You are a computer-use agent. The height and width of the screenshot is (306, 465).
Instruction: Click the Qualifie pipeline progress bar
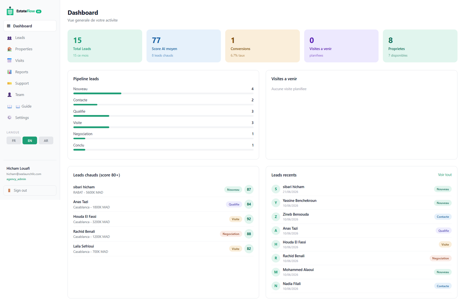(163, 116)
